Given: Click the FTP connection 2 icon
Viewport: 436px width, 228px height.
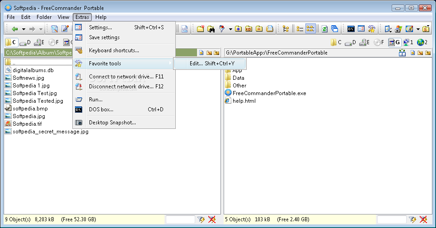Looking at the screenshot, I should pos(422,42).
